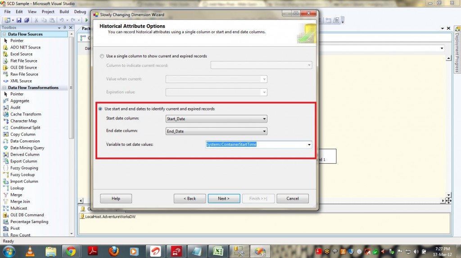Open the Start date column dropdown
The height and width of the screenshot is (258, 461).
(x=264, y=119)
